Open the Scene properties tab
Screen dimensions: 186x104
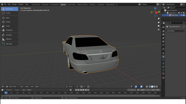click(x=163, y=42)
